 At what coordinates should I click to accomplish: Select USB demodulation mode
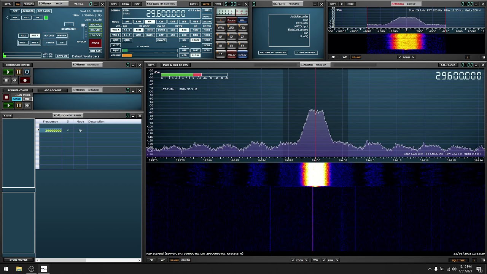click(196, 22)
